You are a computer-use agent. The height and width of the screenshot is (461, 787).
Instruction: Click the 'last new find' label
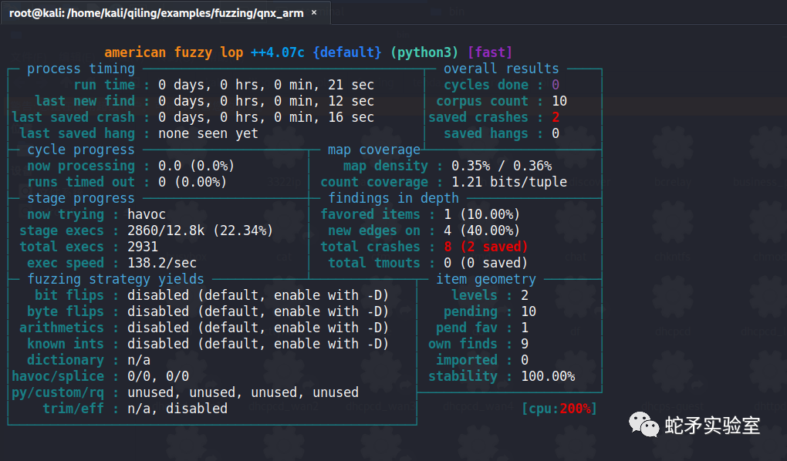tap(85, 101)
